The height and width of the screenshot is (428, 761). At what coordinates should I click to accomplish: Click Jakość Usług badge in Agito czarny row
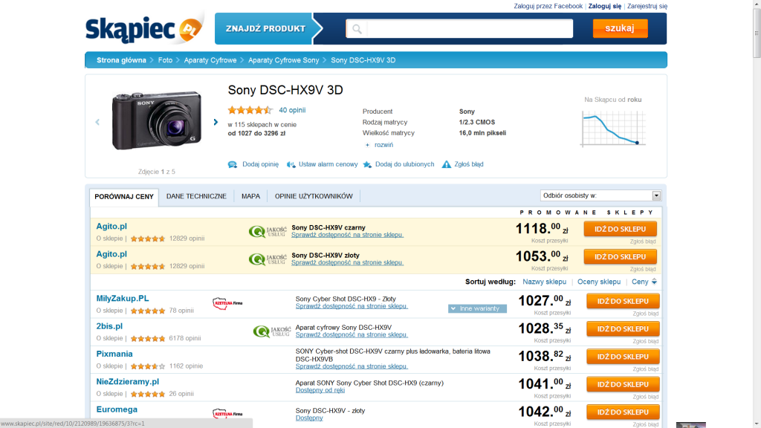tap(268, 232)
